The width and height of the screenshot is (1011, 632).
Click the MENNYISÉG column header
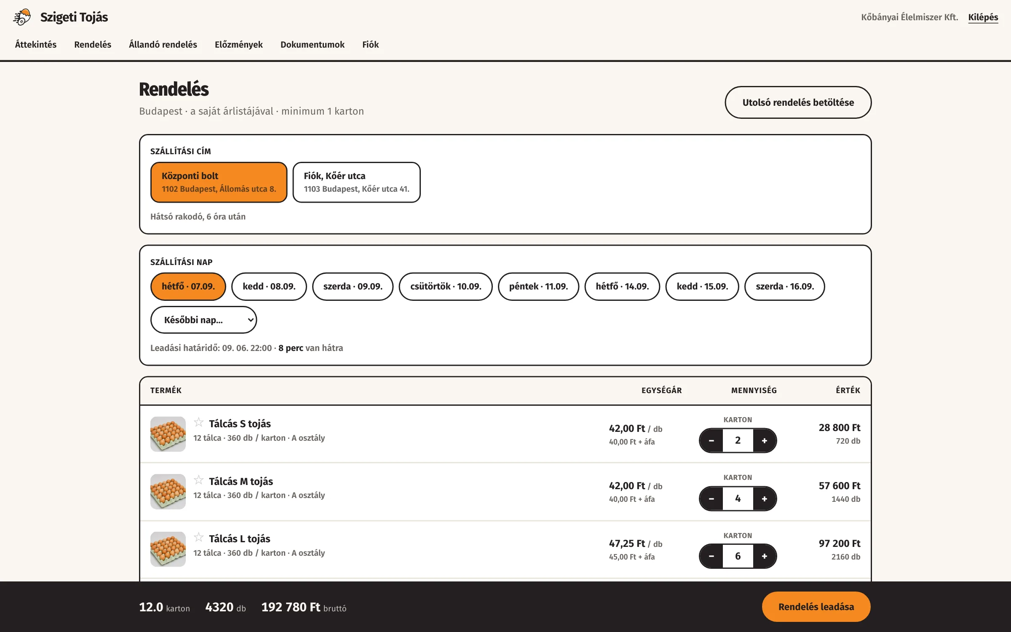[x=754, y=391]
